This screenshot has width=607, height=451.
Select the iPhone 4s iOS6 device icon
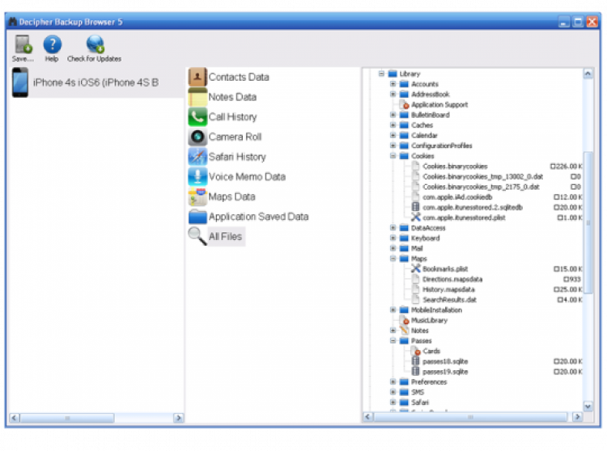(x=20, y=82)
